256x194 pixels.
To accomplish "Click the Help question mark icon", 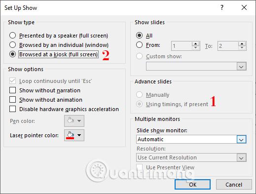I will 222,7.
